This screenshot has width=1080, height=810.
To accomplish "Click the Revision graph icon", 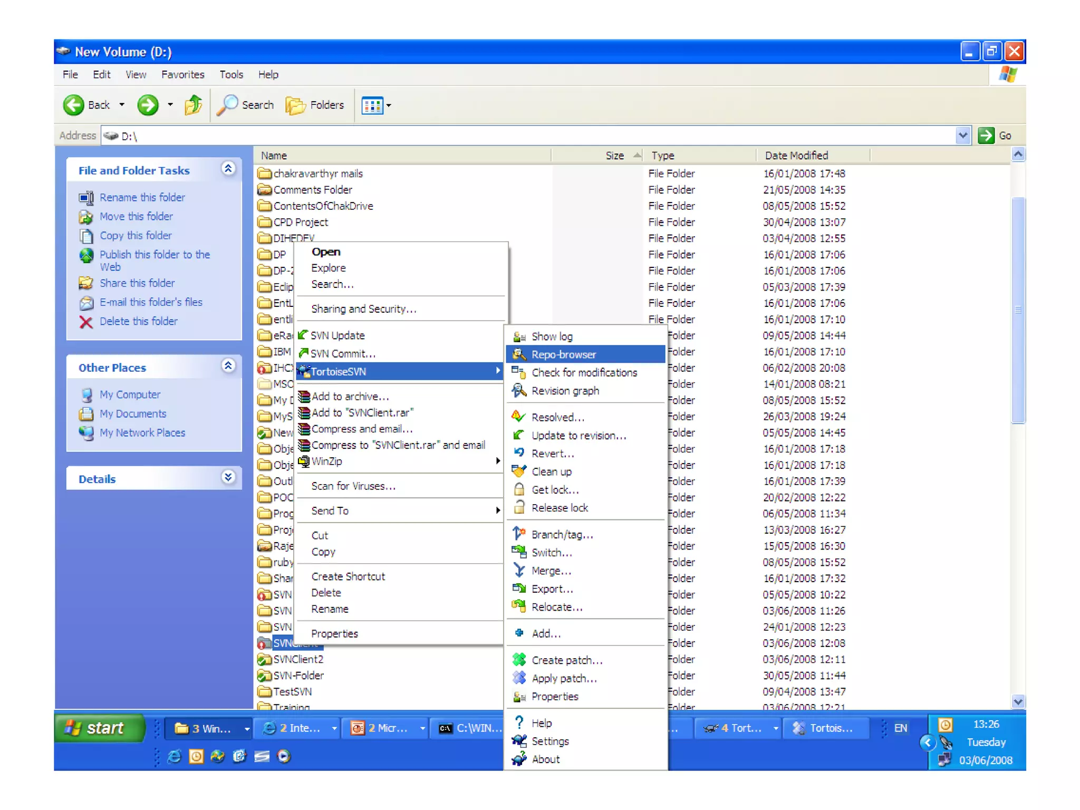I will 519,391.
